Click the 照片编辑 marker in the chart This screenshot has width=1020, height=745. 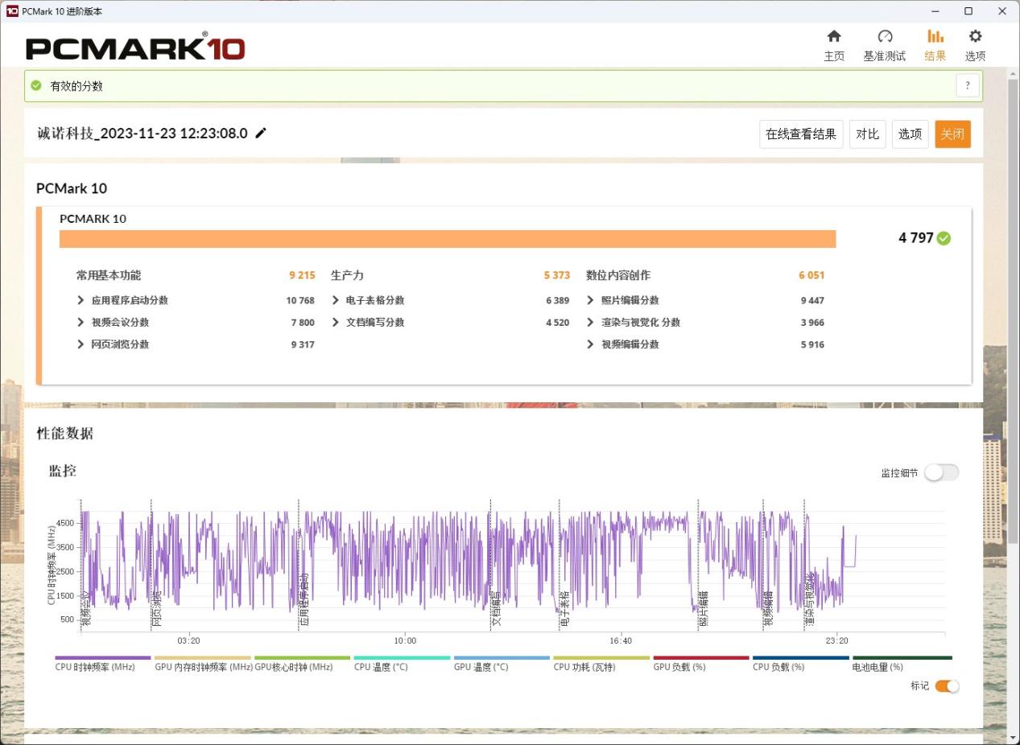tap(704, 609)
